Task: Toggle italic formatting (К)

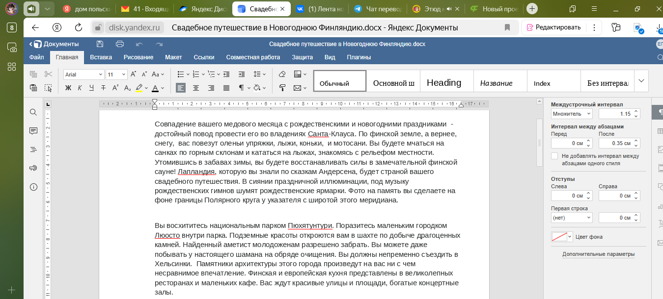Action: click(80, 88)
